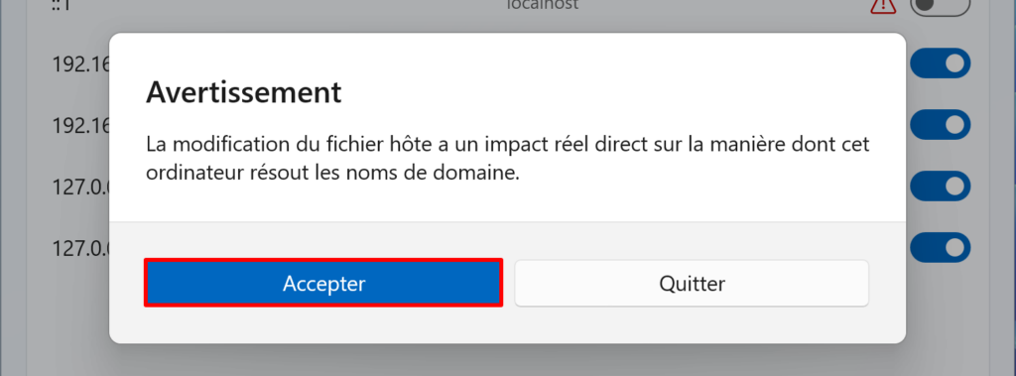This screenshot has height=376, width=1016.
Task: Accept the host file warning
Action: point(323,283)
